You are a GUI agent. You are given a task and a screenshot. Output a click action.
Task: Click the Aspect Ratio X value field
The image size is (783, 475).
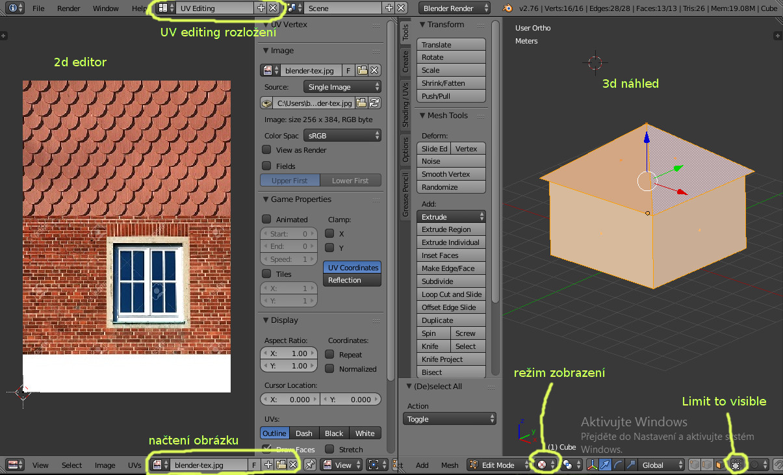289,353
